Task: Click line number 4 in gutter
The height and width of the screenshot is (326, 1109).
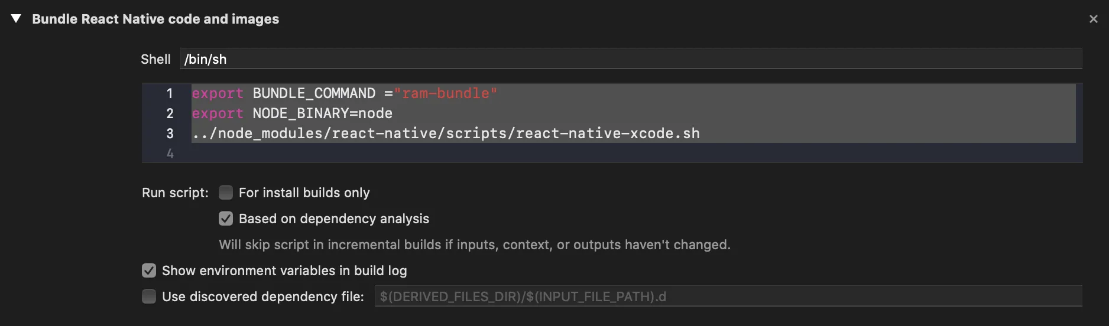Action: 170,154
